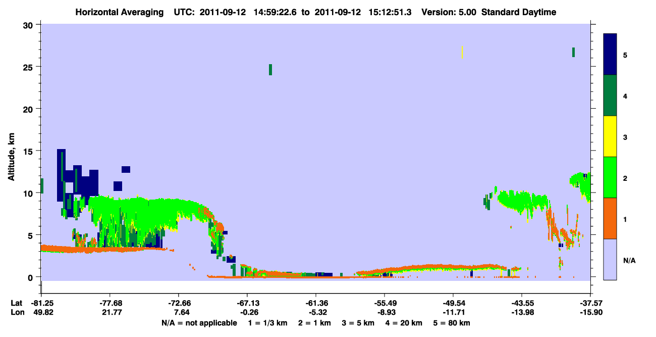Click latitude value '-55.49'

[x=385, y=303]
